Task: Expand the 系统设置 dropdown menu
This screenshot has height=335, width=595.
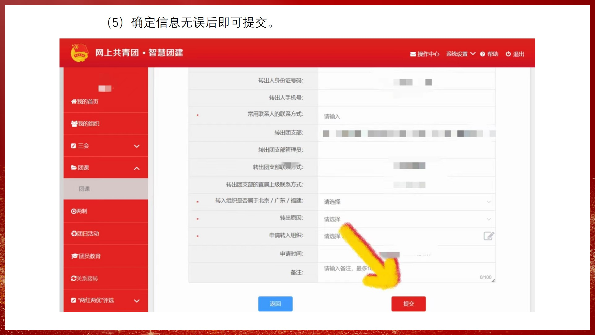Action: (x=461, y=54)
